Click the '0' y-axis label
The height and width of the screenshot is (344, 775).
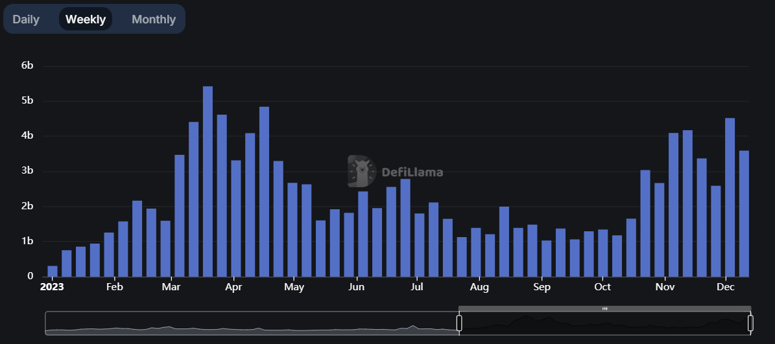[30, 277]
